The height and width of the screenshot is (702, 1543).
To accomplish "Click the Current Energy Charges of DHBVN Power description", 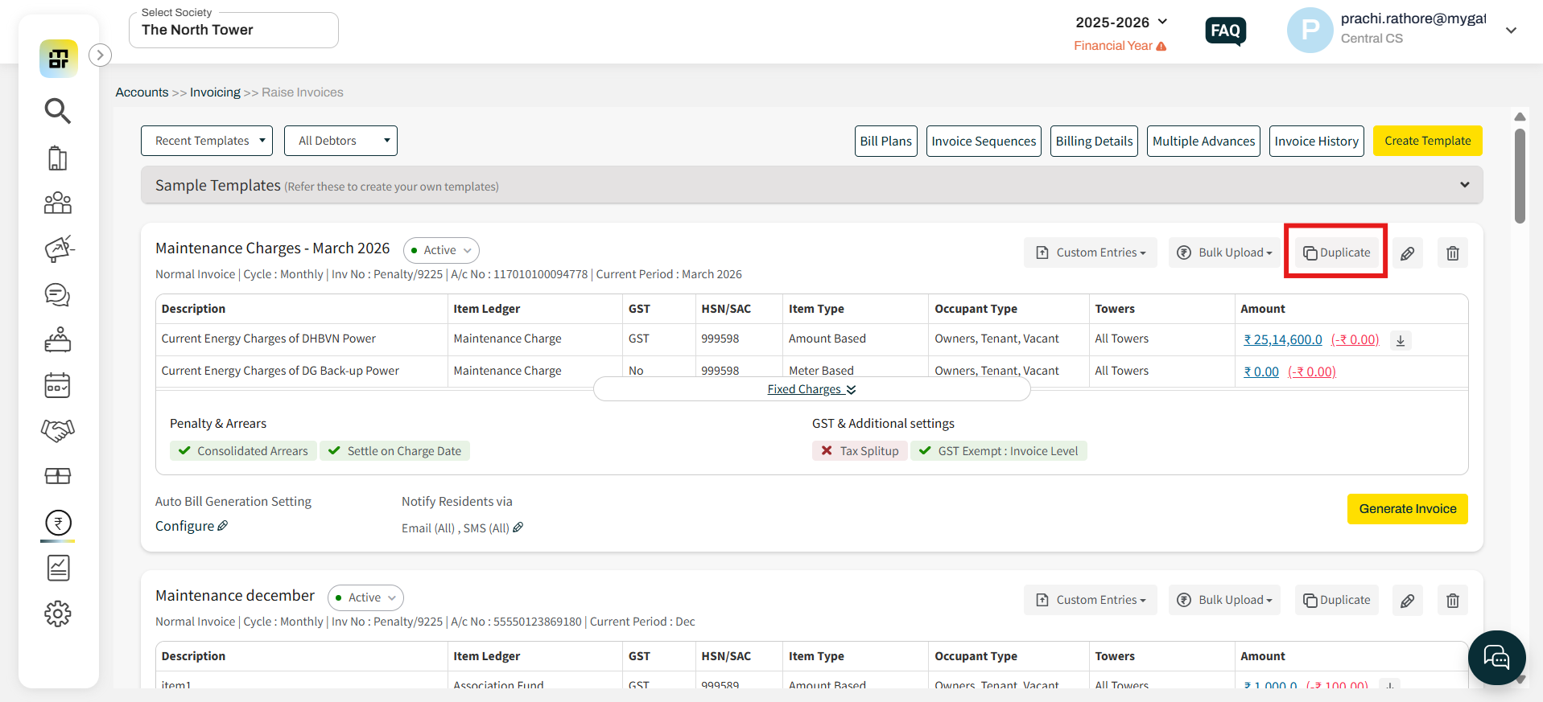I will tap(269, 339).
